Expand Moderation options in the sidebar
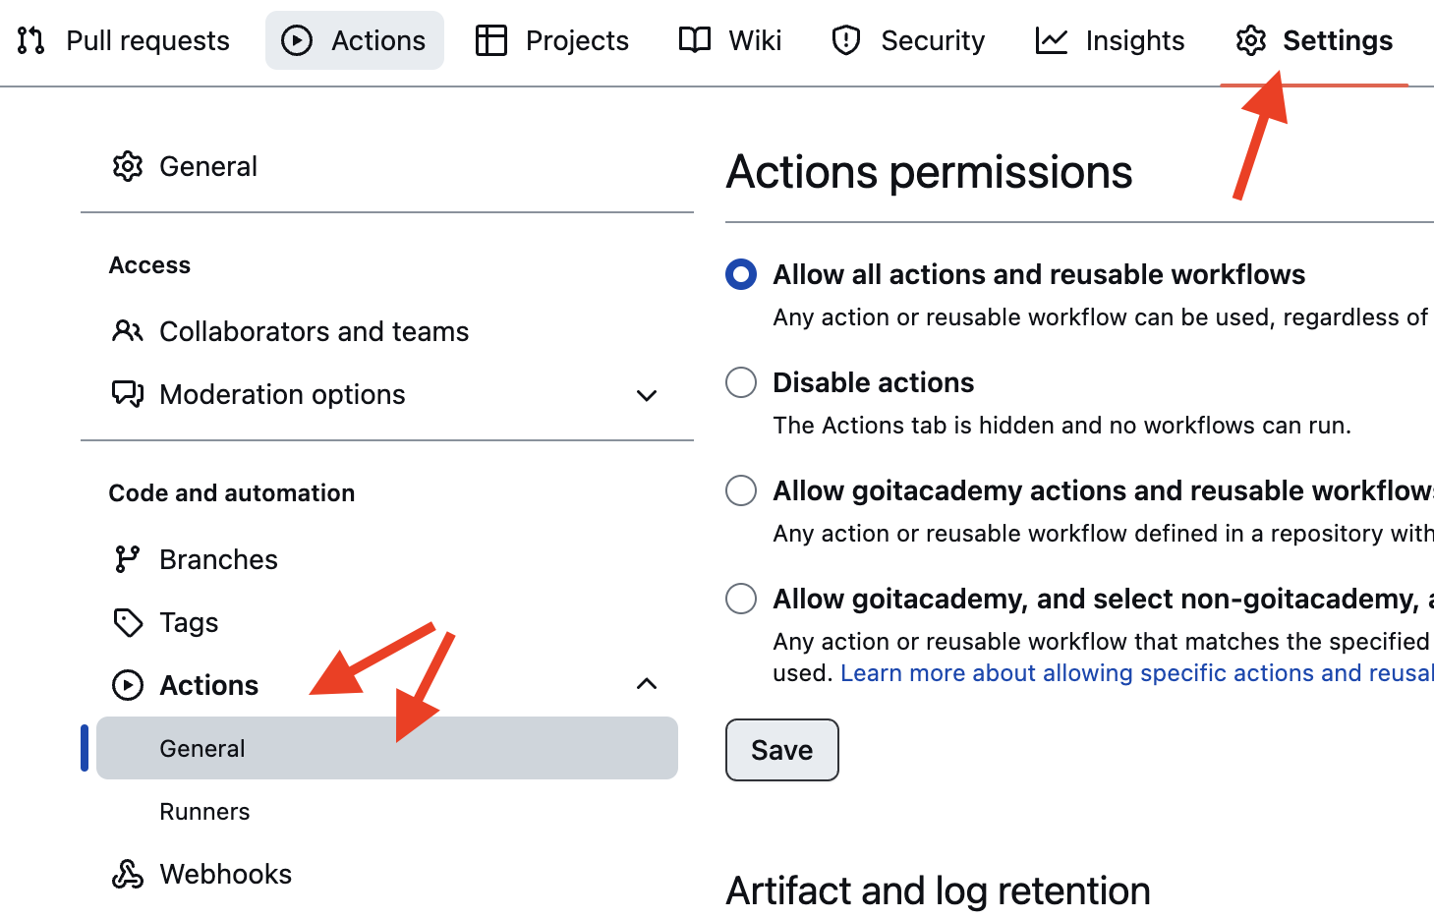Screen dimensions: 1434x918 click(x=646, y=395)
